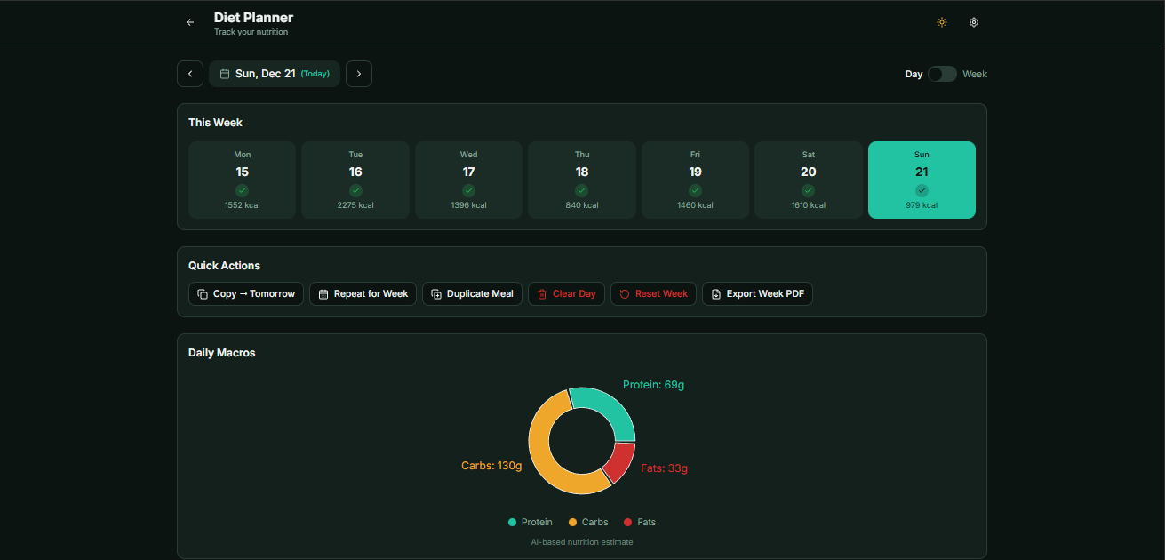Viewport: 1165px width, 560px height.
Task: Click the back arrow in the header
Action: coord(190,21)
